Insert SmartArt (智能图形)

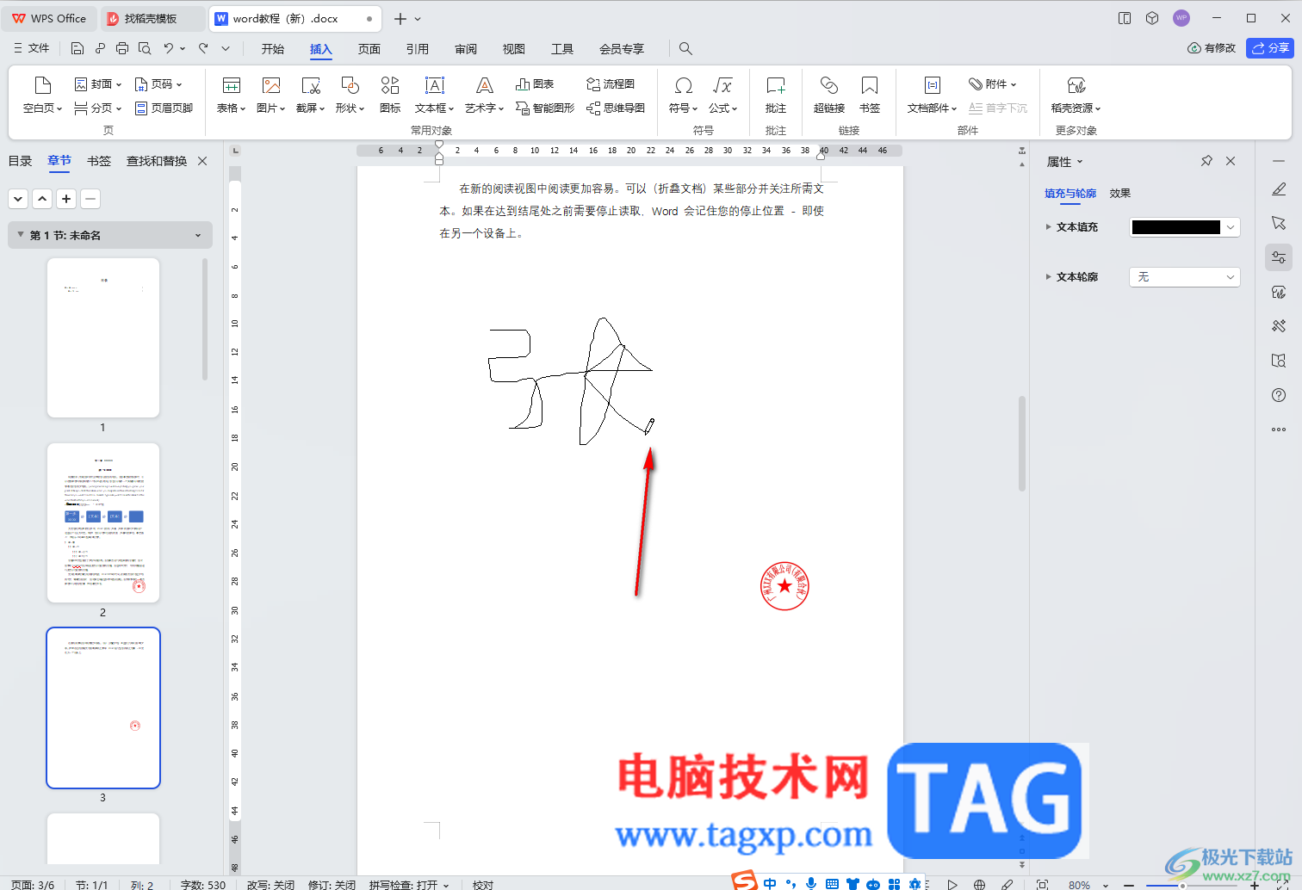[x=545, y=108]
